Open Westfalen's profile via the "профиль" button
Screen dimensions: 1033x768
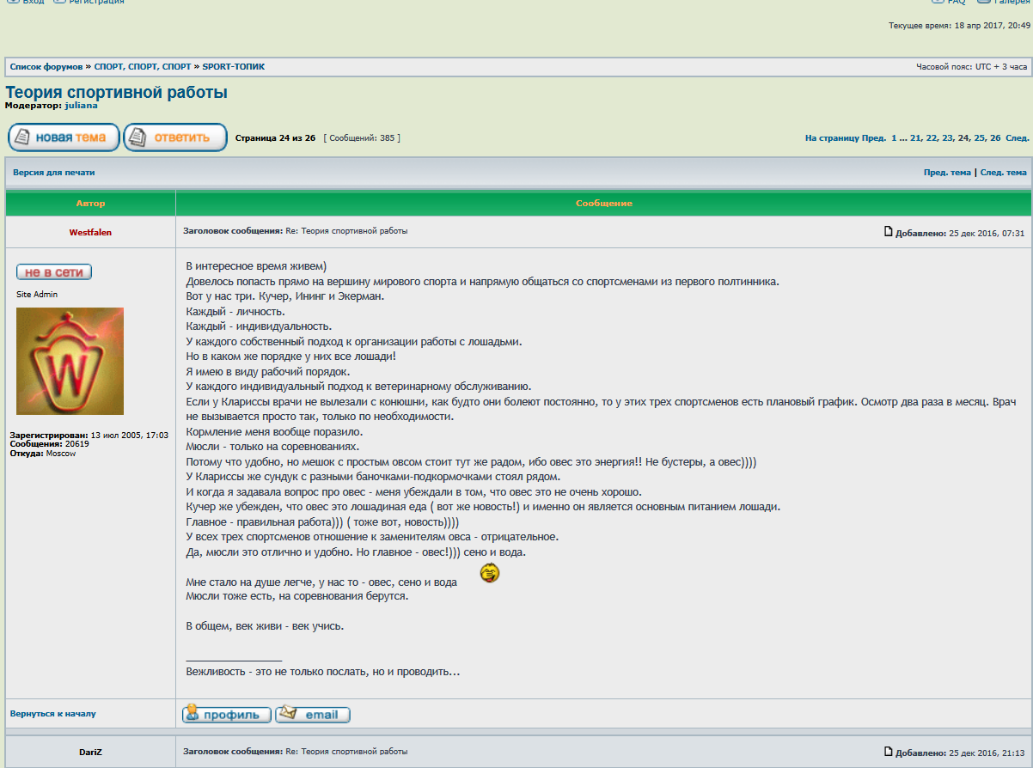[x=227, y=715]
